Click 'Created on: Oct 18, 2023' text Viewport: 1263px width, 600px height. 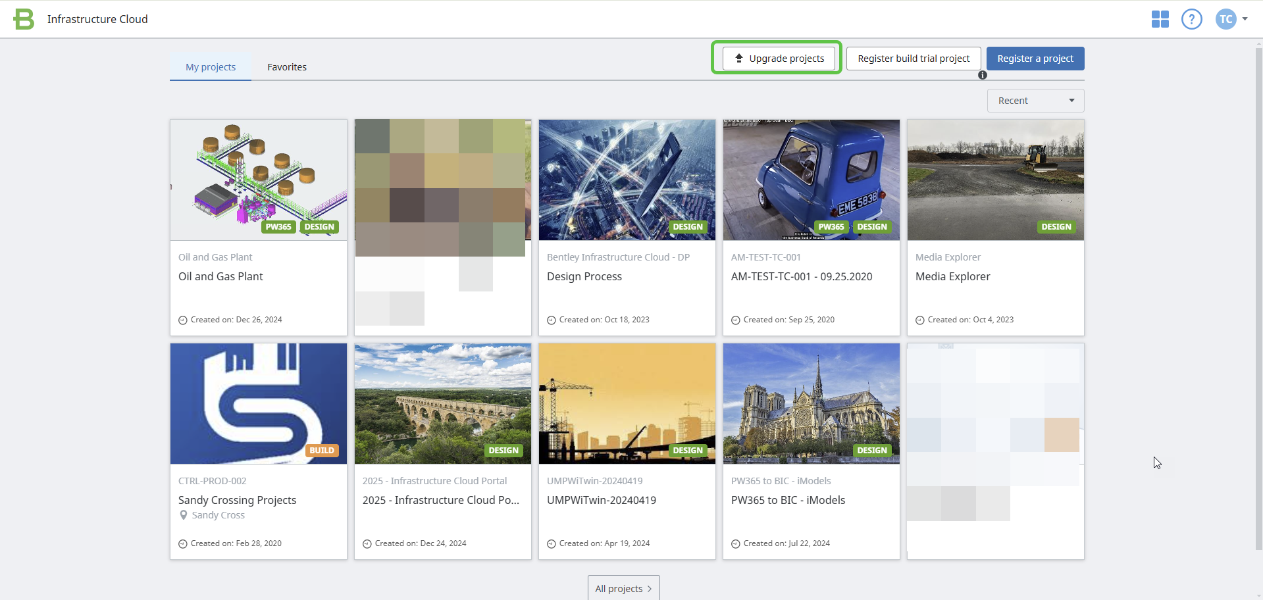coord(604,320)
